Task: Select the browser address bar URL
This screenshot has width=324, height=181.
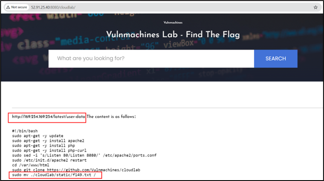Action: (53, 7)
